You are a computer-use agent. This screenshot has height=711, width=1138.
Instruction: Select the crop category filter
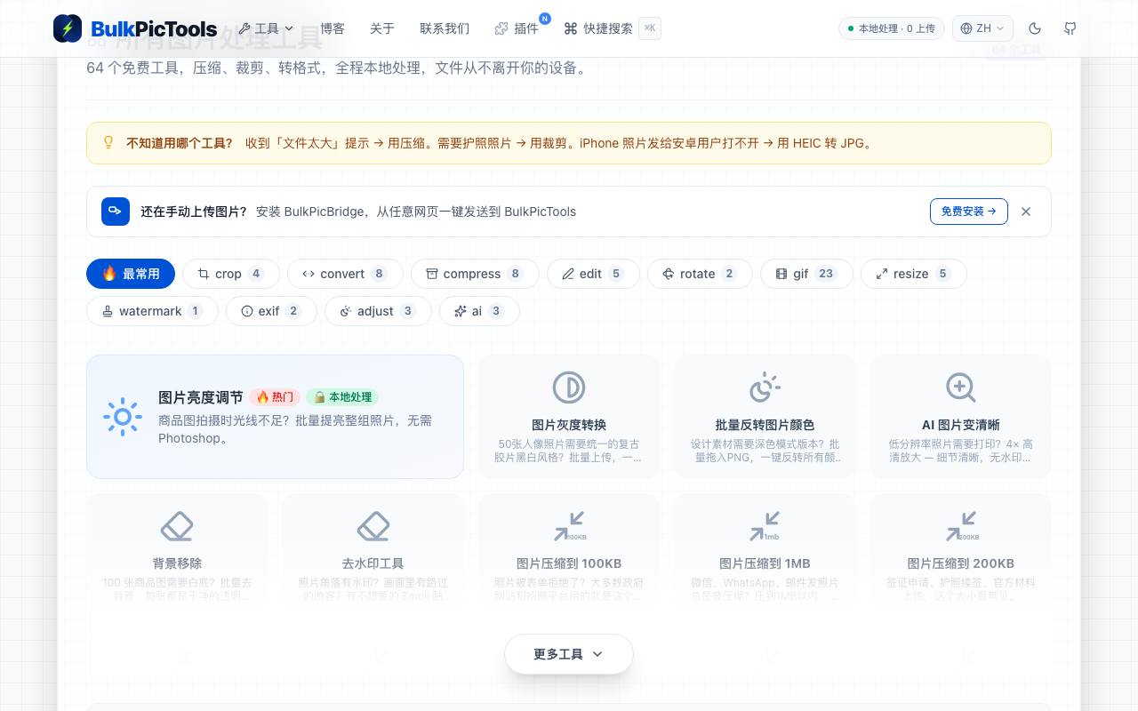click(231, 274)
